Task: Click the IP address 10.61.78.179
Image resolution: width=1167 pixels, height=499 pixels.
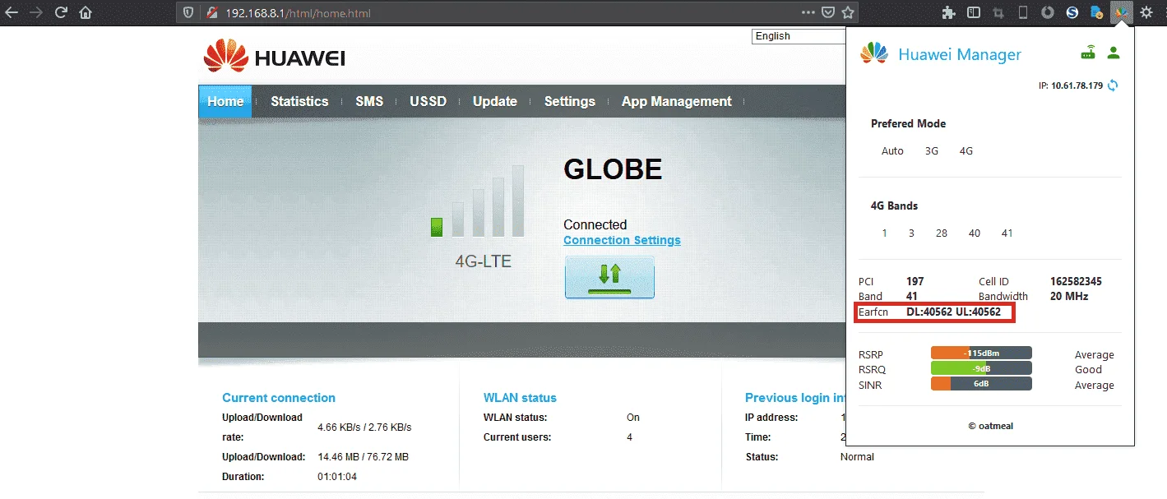Action: point(1077,85)
